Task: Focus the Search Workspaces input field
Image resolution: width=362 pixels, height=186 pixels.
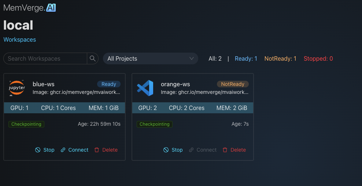Action: [x=45, y=58]
